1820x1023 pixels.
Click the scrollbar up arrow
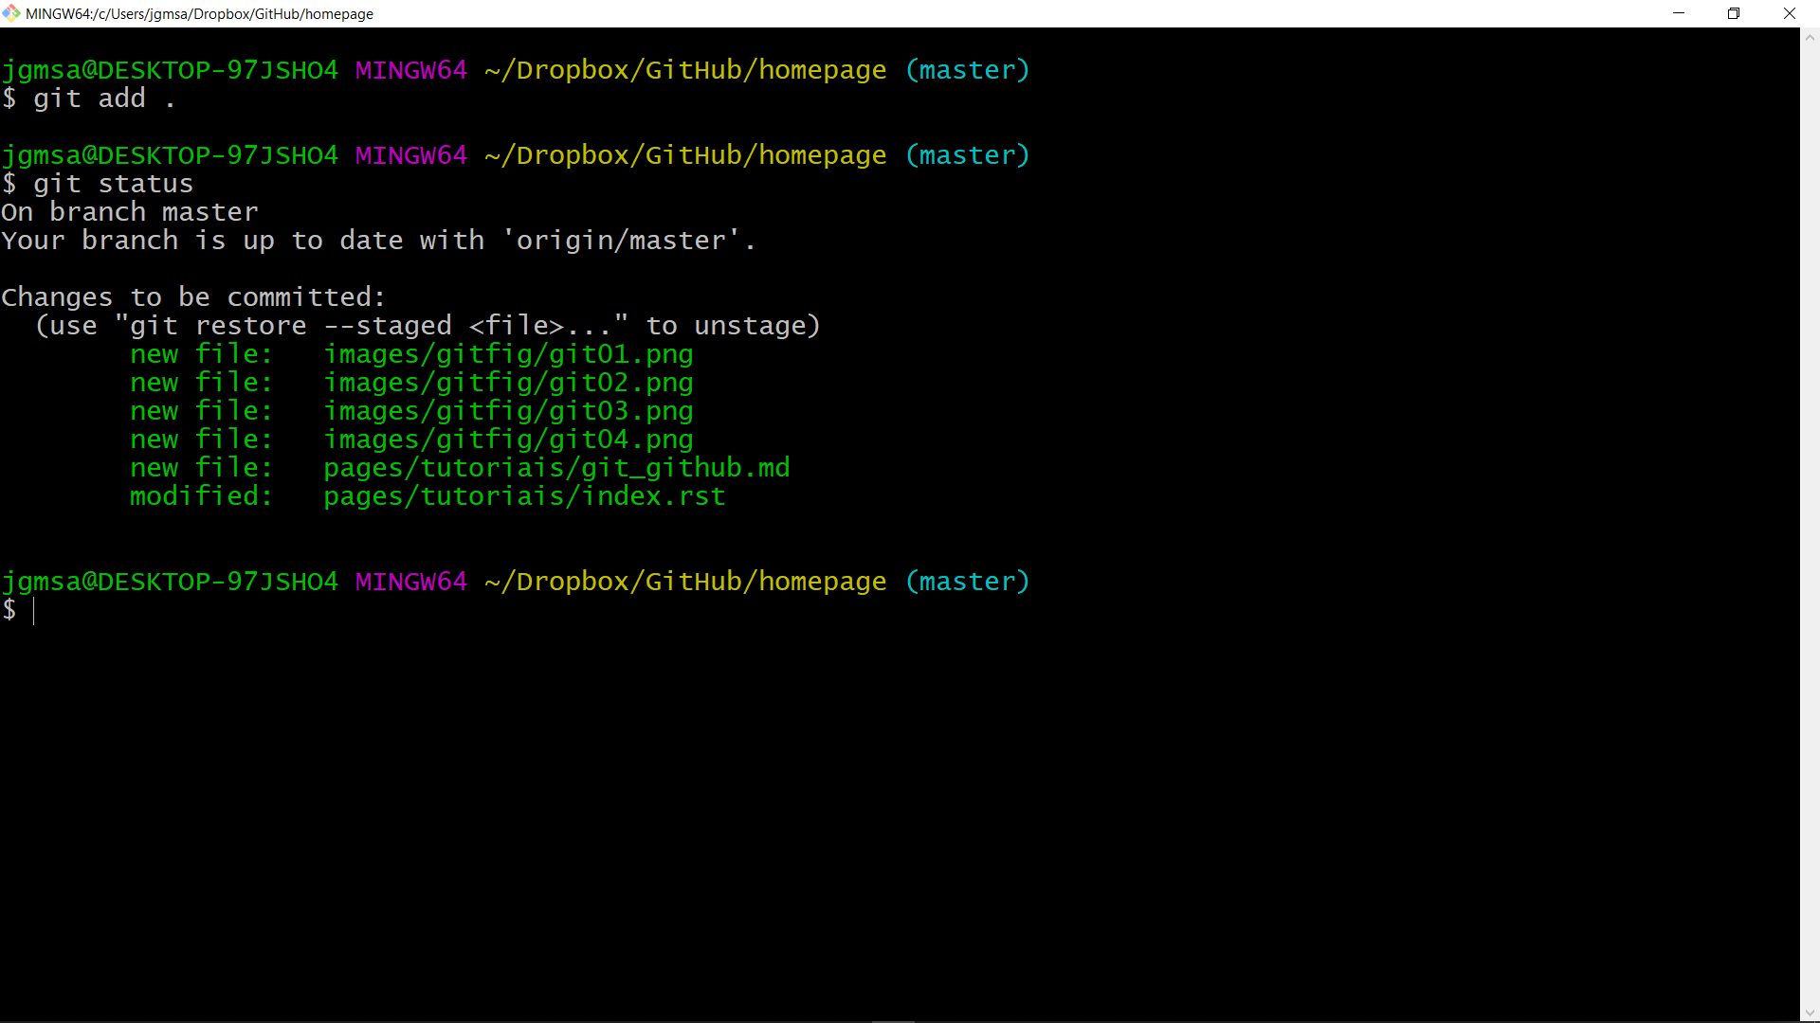(1810, 38)
